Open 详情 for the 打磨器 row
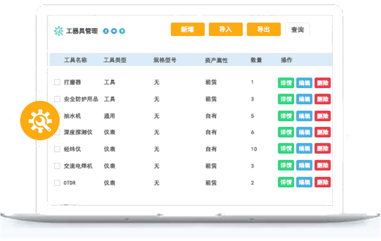 pos(286,83)
